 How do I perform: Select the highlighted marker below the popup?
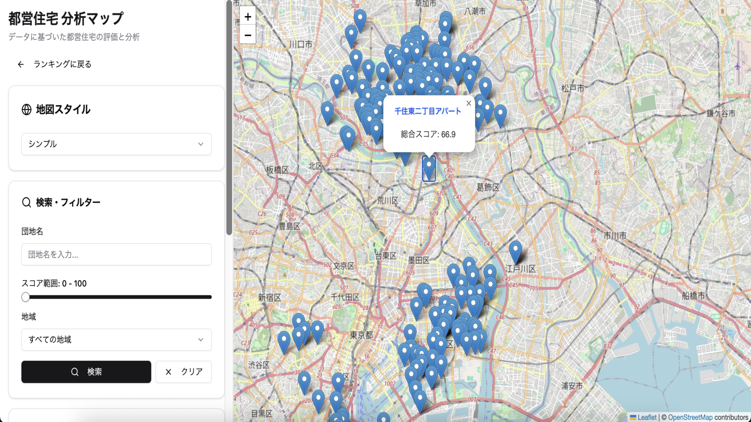tap(429, 169)
